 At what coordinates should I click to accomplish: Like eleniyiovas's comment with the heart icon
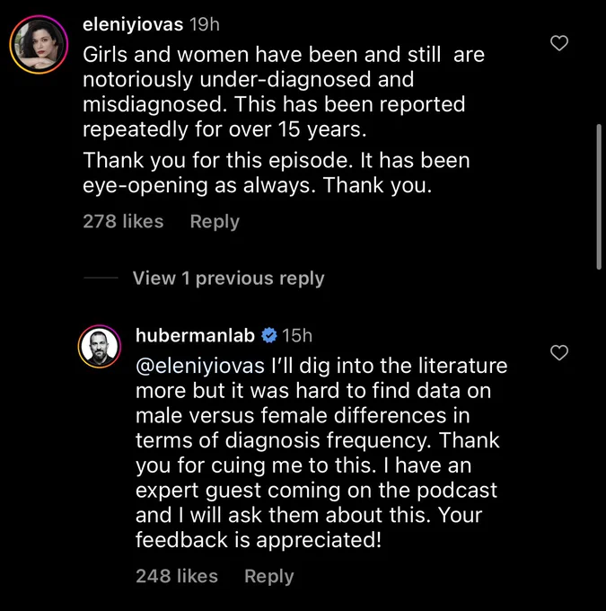559,43
